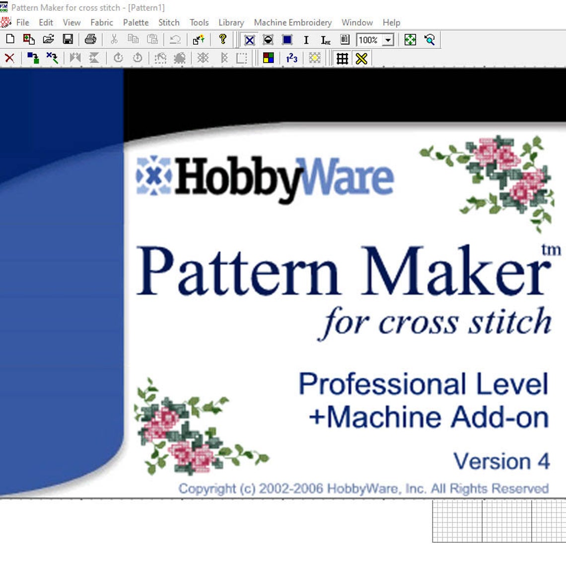Screen dimensions: 566x566
Task: Toggle the black grid lines button
Action: click(342, 59)
